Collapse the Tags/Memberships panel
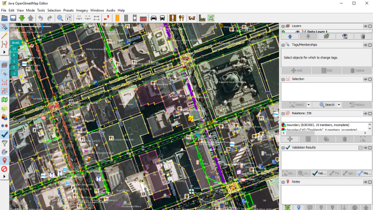This screenshot has height=210, width=373. pyautogui.click(x=283, y=45)
